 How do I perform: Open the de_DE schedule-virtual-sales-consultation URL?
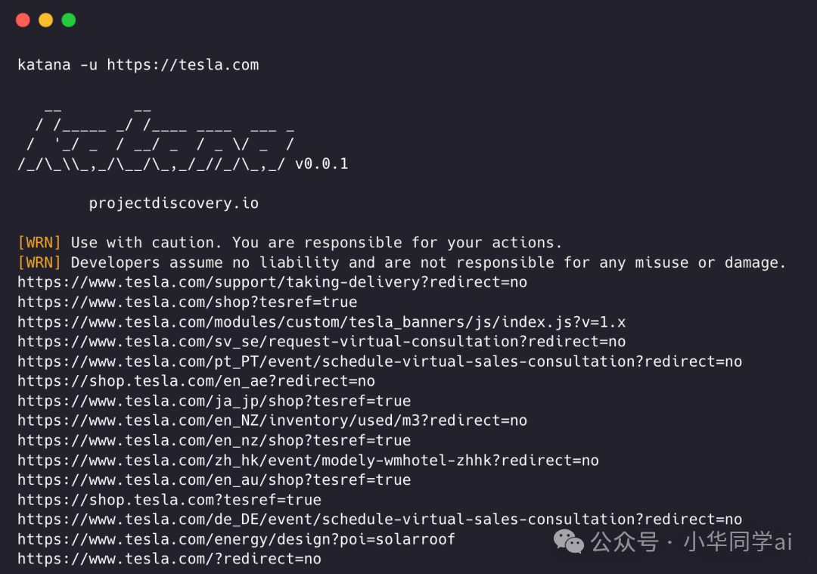(x=380, y=520)
